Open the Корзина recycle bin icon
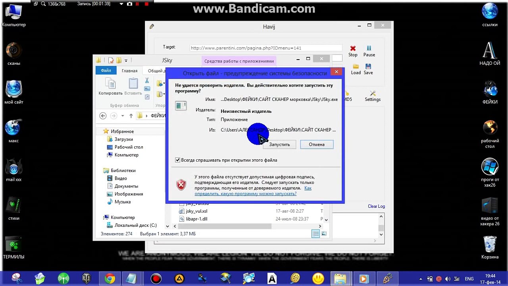This screenshot has height=286, width=508. click(x=490, y=247)
